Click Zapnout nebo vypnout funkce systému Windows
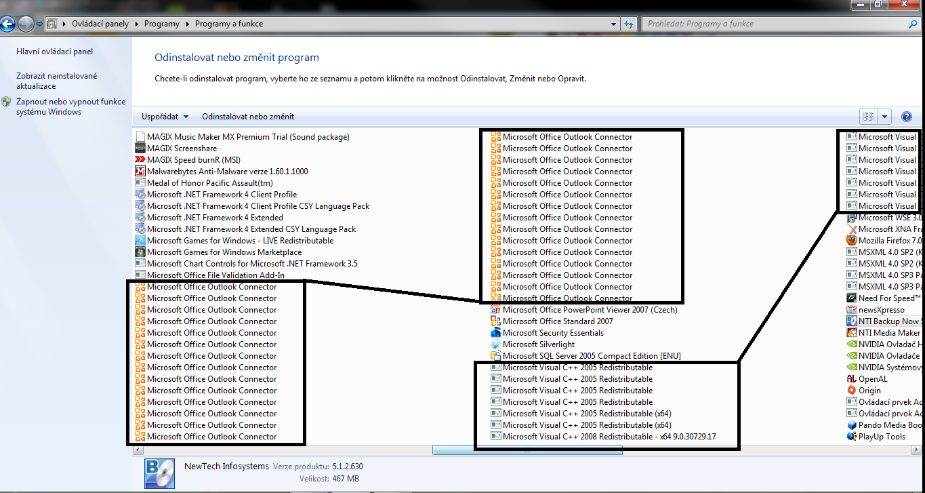Image resolution: width=925 pixels, height=493 pixels. pyautogui.click(x=70, y=107)
